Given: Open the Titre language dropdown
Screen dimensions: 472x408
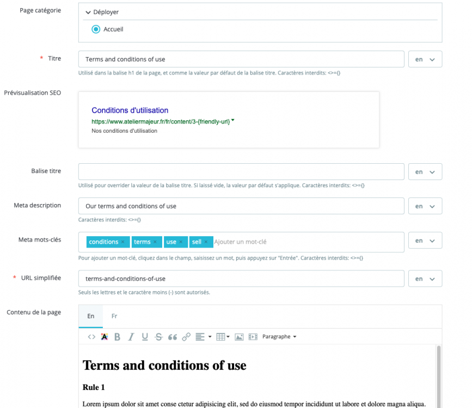Looking at the screenshot, I should coord(425,59).
